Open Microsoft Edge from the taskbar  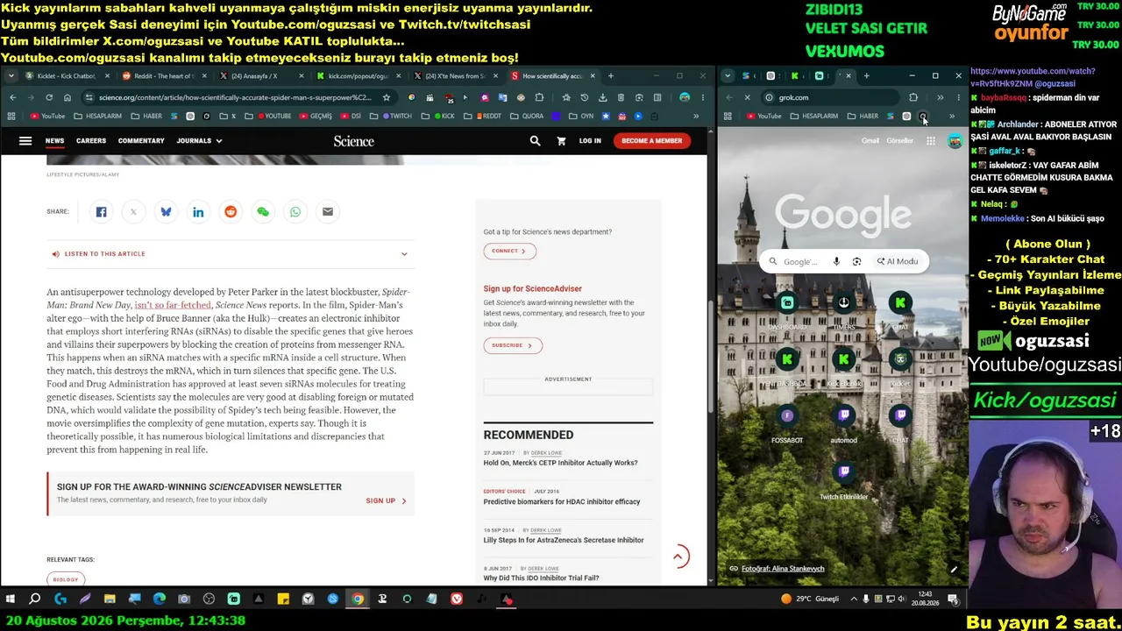[x=159, y=599]
